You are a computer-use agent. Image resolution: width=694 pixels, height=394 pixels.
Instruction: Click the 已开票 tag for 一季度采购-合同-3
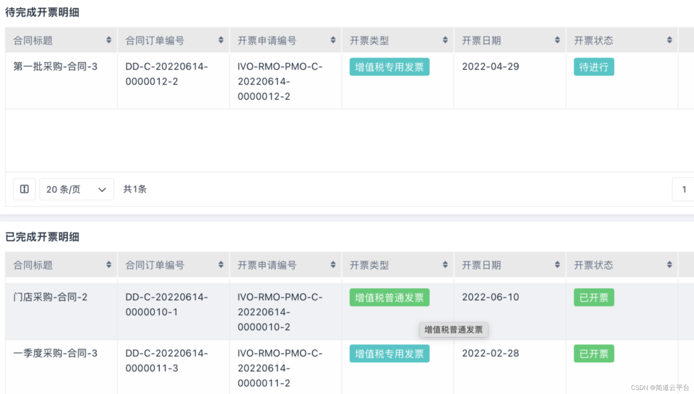tap(594, 354)
